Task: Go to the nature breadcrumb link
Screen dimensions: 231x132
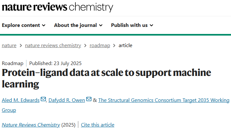Action: (9, 45)
